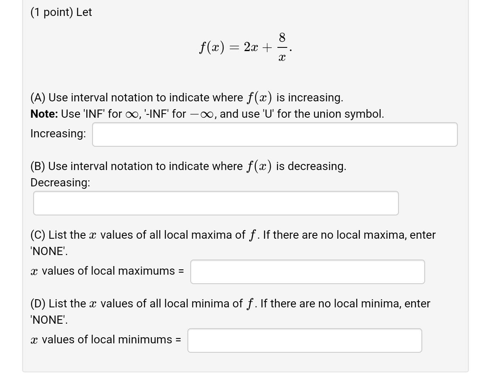Click the 'Decreasing:' label text
The height and width of the screenshot is (374, 491).
coord(60,183)
